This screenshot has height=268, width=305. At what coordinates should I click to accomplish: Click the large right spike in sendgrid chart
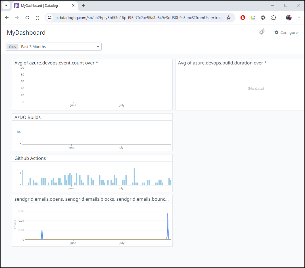[x=168, y=226]
